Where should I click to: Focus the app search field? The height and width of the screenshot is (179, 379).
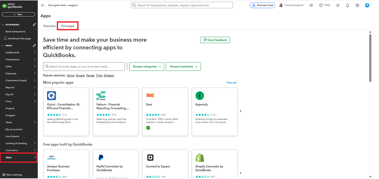84,66
